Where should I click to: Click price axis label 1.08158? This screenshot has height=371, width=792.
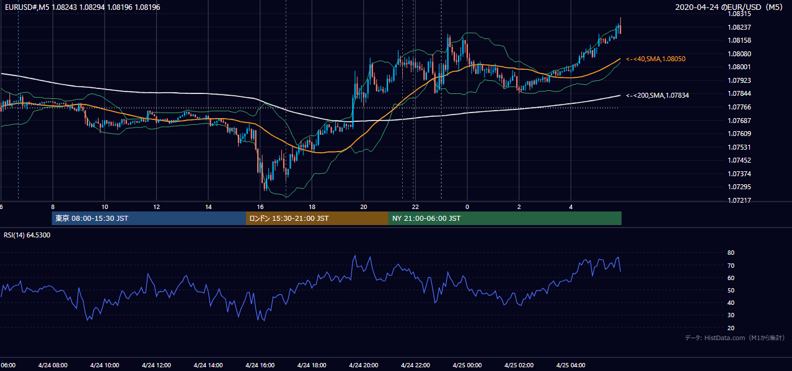[x=740, y=40]
